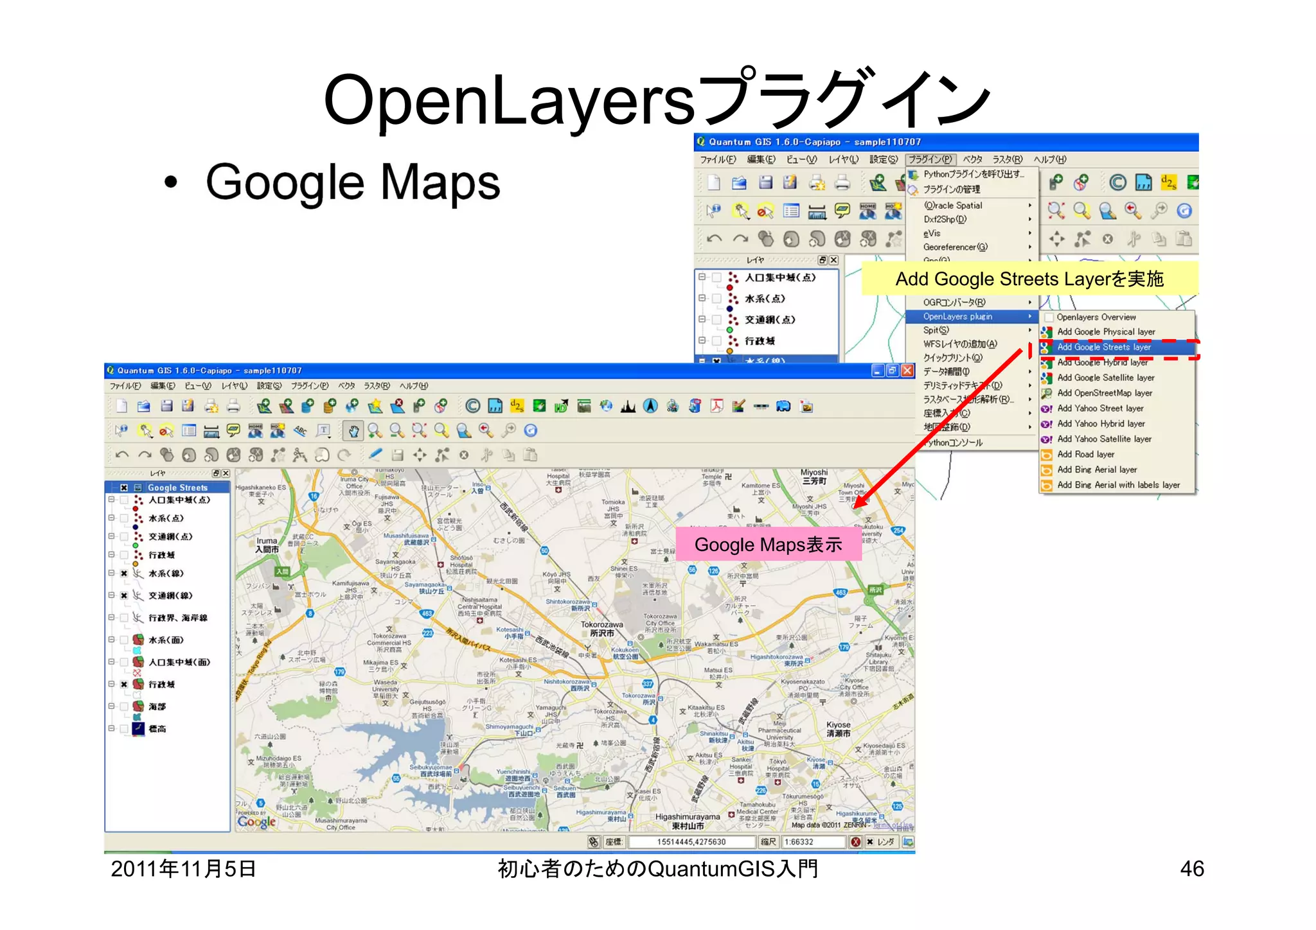Float layer panel in lower window

(x=216, y=473)
